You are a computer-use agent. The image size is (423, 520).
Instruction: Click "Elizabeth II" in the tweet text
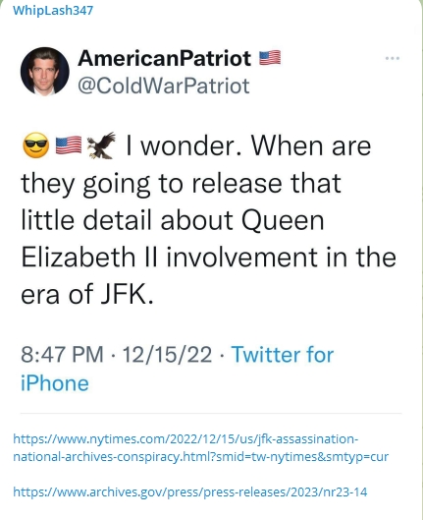click(x=88, y=257)
